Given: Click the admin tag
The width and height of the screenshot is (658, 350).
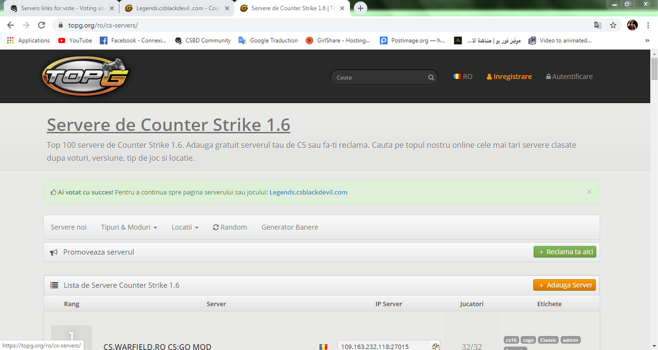Looking at the screenshot, I should pyautogui.click(x=571, y=340).
